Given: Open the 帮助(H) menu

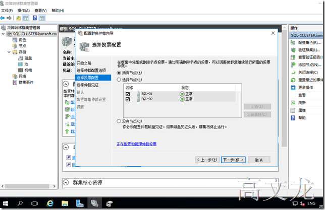Looking at the screenshot, I should click(58, 11).
